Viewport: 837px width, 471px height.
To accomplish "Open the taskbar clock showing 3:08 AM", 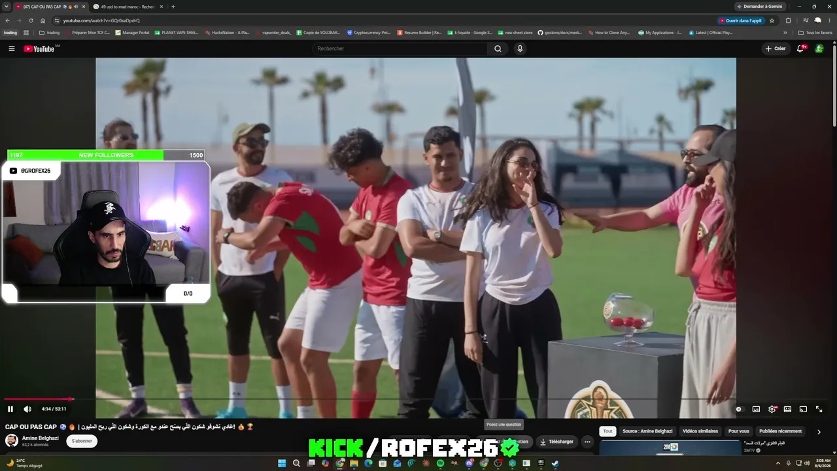I will pyautogui.click(x=822, y=463).
